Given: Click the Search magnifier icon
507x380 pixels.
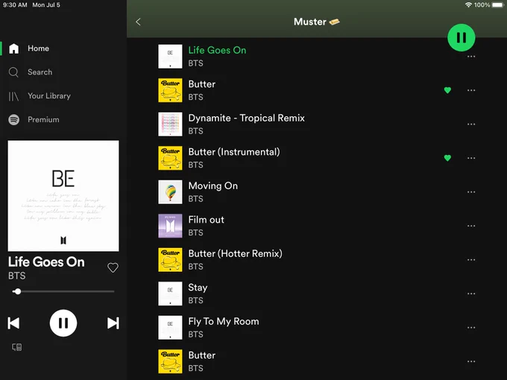Looking at the screenshot, I should pos(13,72).
